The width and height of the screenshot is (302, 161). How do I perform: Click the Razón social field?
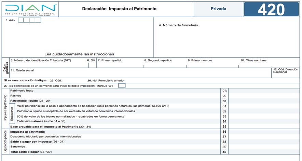click(140, 73)
